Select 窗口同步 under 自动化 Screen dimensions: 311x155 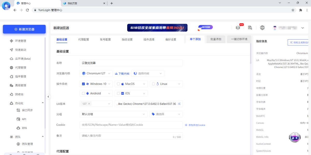coord(29,110)
